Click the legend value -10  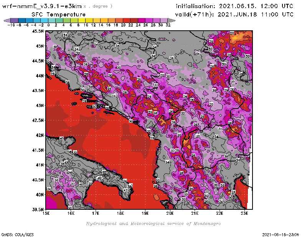point(11,25)
